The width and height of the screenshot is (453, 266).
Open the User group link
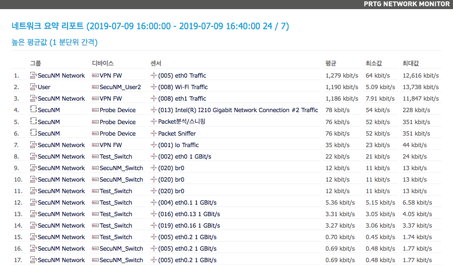(44, 87)
